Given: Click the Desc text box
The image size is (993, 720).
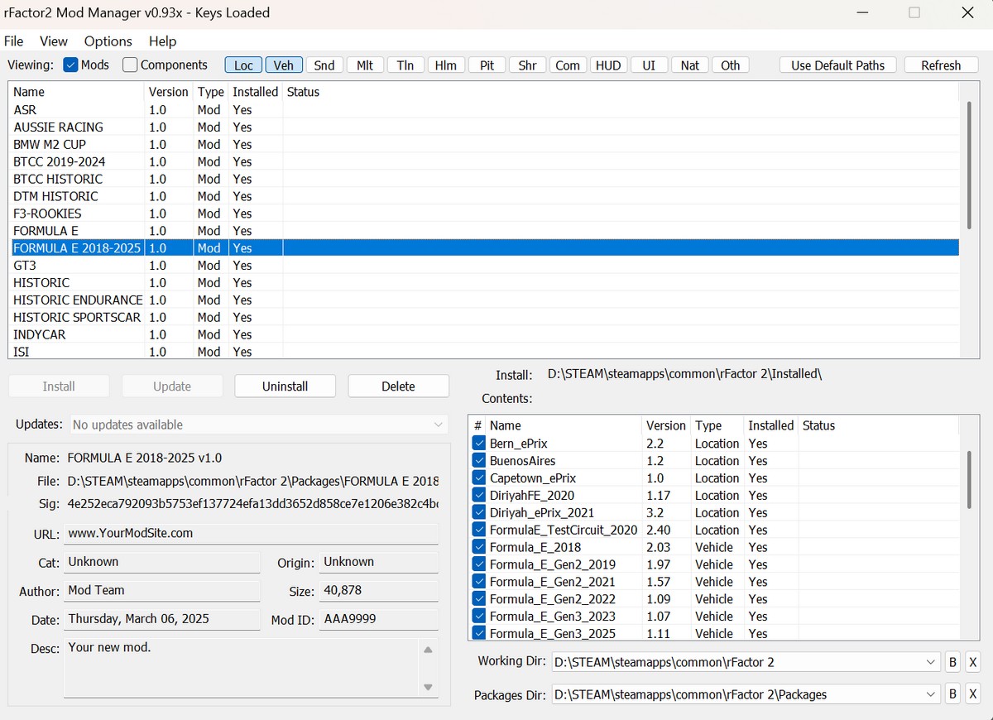Looking at the screenshot, I should (x=242, y=669).
